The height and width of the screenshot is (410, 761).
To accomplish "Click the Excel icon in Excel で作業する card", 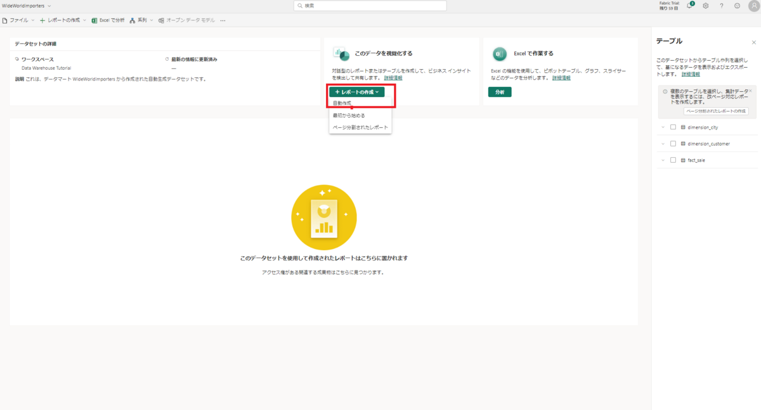I will click(500, 54).
